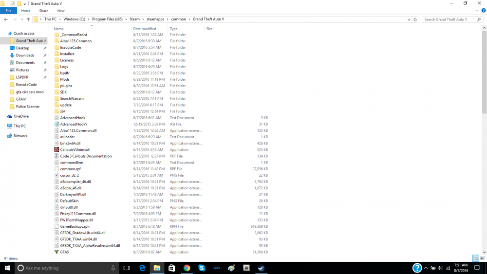
Task: Select the dinput8.dll file icon
Action: [x=56, y=207]
